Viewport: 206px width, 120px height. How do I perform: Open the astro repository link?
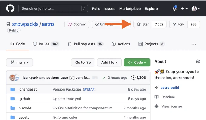[48, 24]
